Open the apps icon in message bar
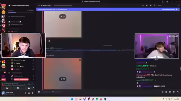Viewport: 181px width, 101px height. point(178,92)
